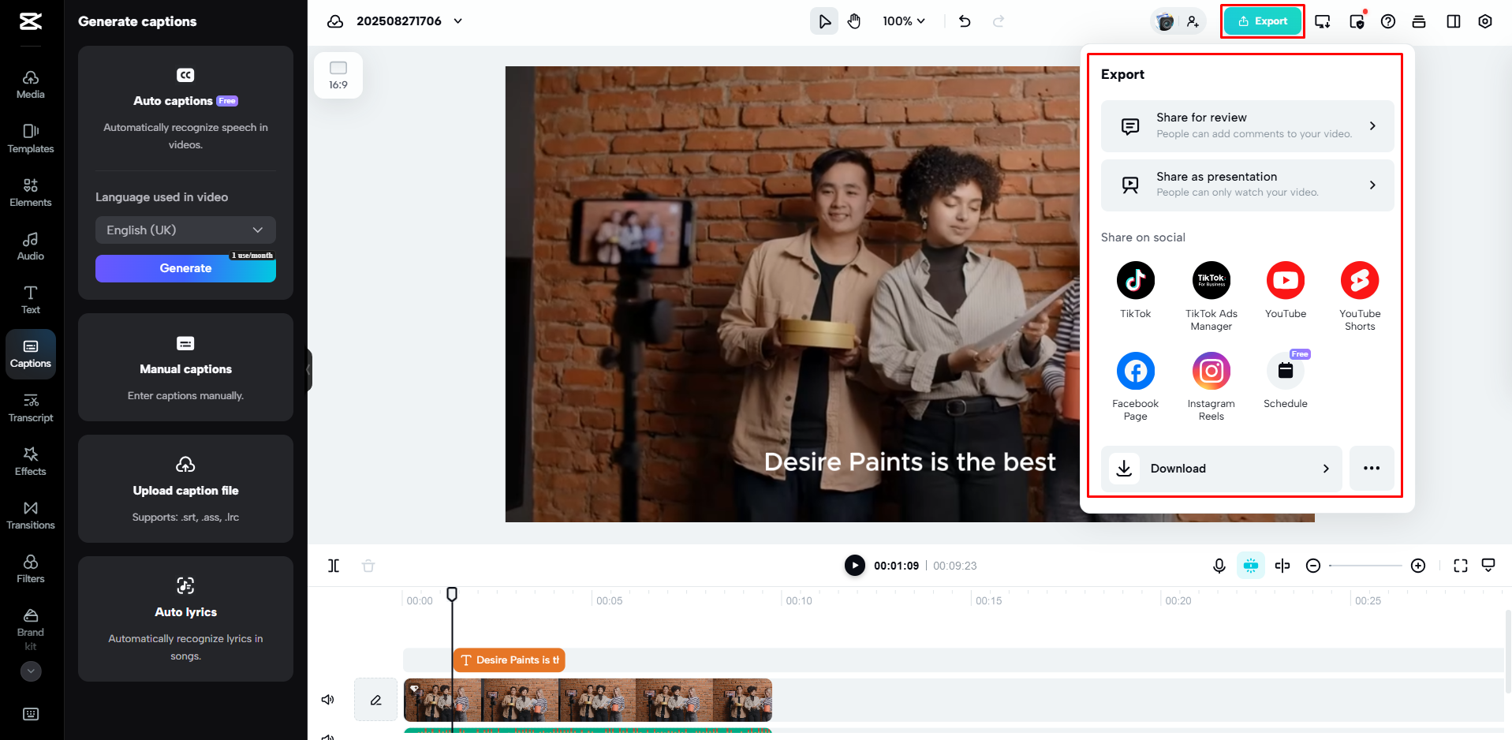The image size is (1512, 740).
Task: Open YouTube Shorts sharing option
Action: pyautogui.click(x=1359, y=280)
